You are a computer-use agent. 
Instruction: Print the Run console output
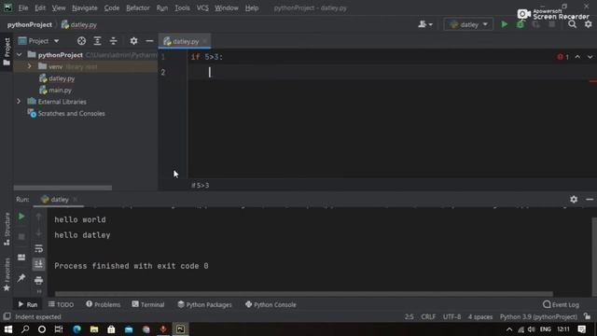[38, 280]
